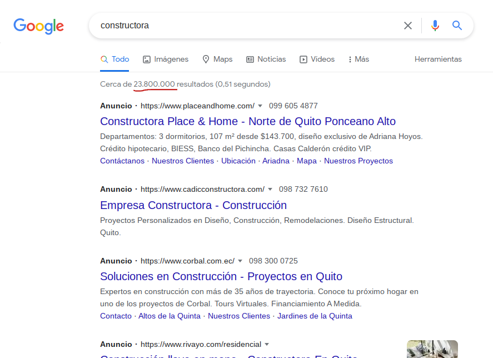Click Nuestros Clientes sitelink under Corbal ad
The image size is (493, 358).
click(x=239, y=316)
